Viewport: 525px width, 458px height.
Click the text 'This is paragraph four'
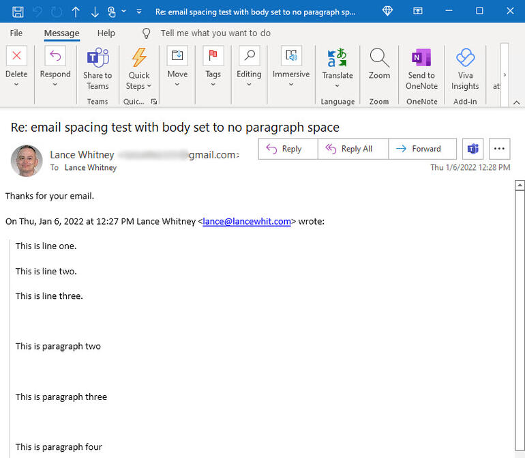pyautogui.click(x=59, y=447)
